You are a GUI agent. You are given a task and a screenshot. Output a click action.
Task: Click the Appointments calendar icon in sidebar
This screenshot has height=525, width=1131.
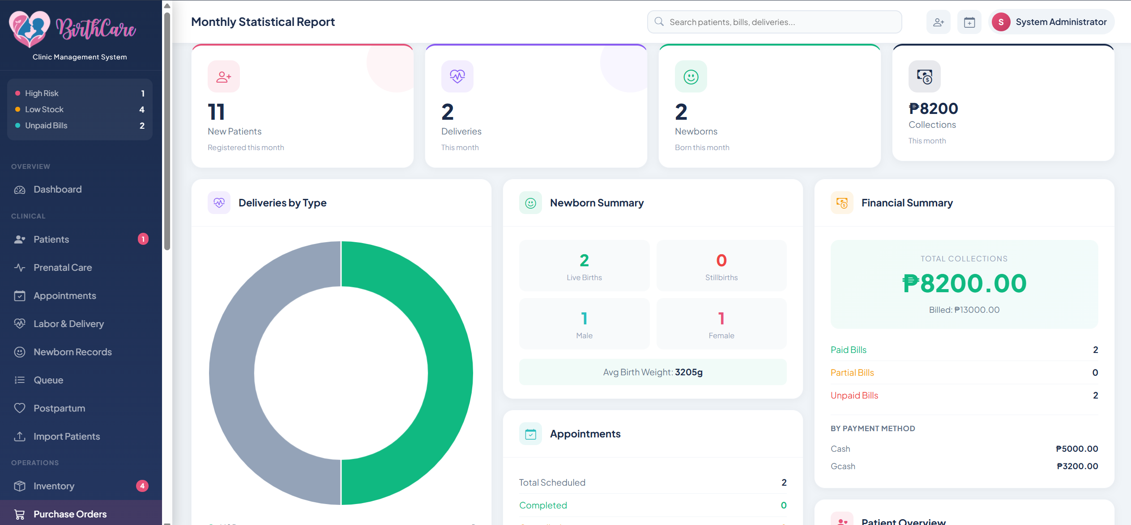20,296
